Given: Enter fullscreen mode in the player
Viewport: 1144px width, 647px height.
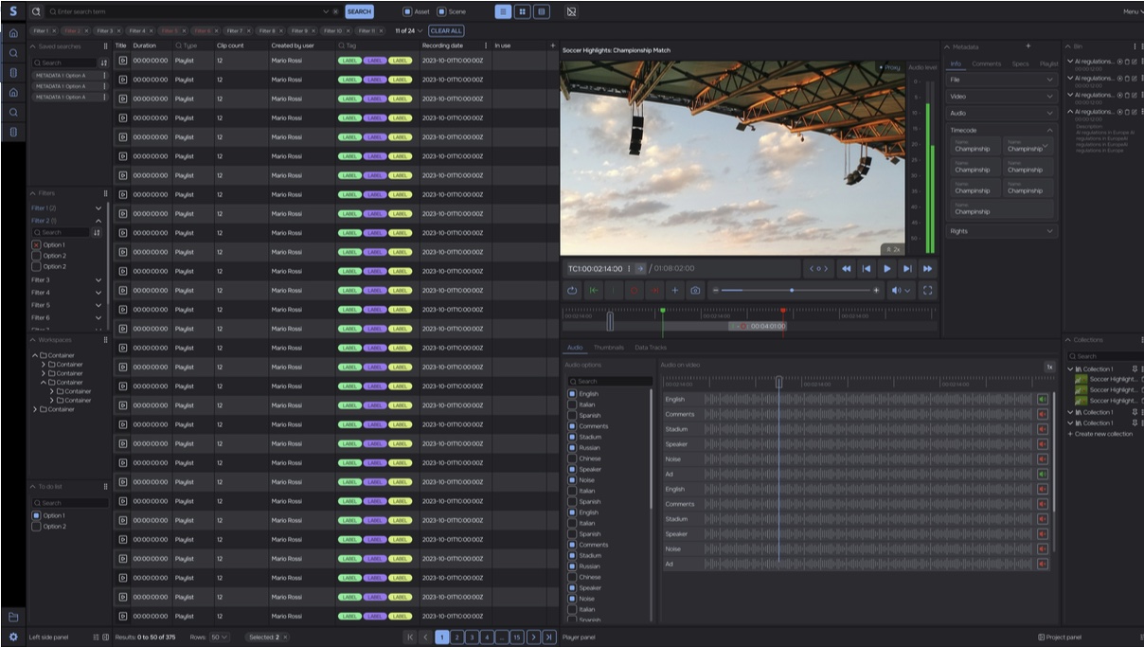Looking at the screenshot, I should [x=927, y=291].
